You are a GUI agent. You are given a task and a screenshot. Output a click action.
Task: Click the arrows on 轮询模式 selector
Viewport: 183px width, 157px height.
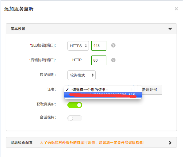93,75
